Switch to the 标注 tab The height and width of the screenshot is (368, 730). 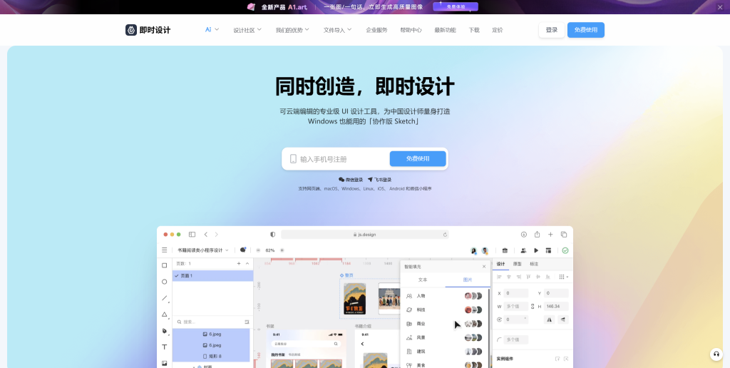[x=534, y=264]
